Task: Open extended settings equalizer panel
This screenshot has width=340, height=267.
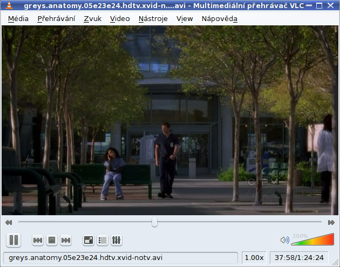Action: (x=117, y=240)
